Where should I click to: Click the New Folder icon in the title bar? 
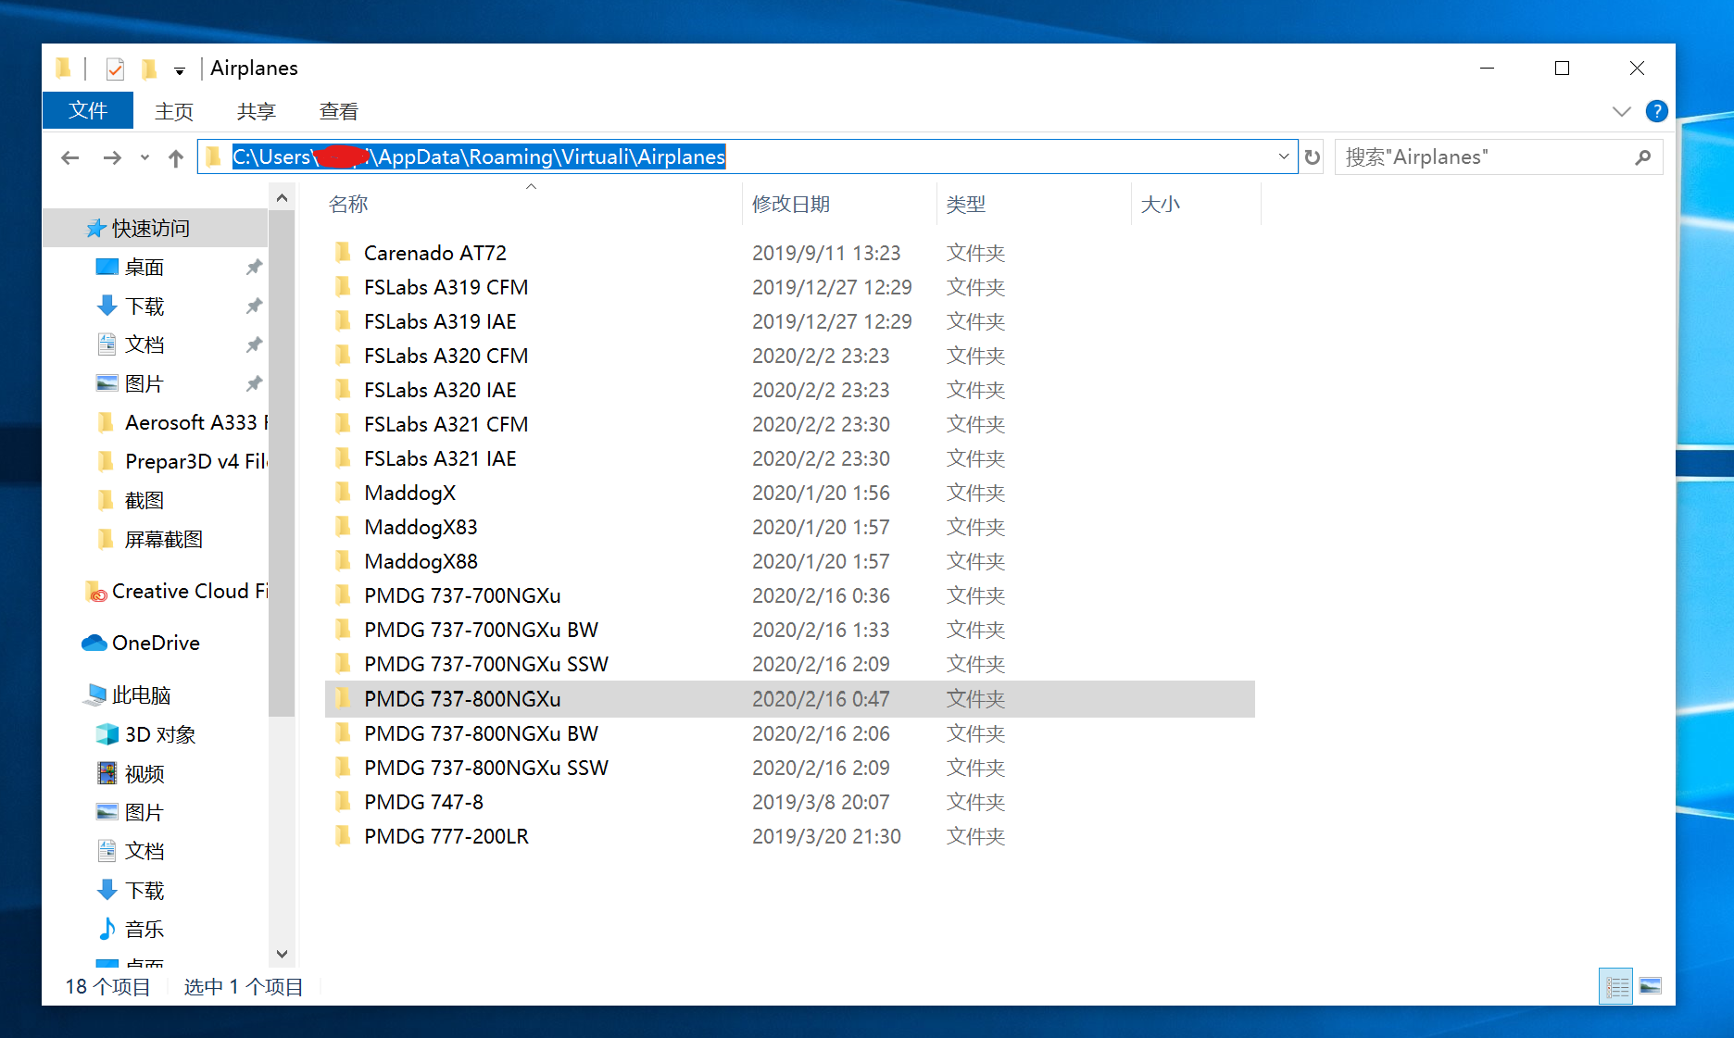tap(149, 69)
